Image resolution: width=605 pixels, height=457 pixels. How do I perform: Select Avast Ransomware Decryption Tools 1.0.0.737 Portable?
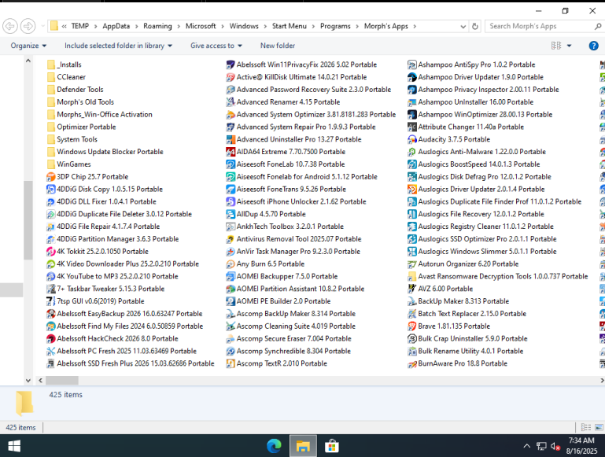(498, 277)
